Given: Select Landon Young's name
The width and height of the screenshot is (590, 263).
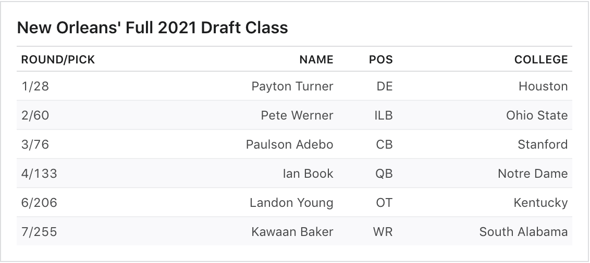Looking at the screenshot, I should 291,203.
